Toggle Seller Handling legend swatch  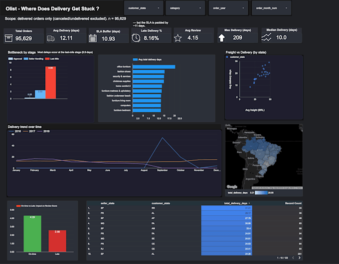pos(26,59)
